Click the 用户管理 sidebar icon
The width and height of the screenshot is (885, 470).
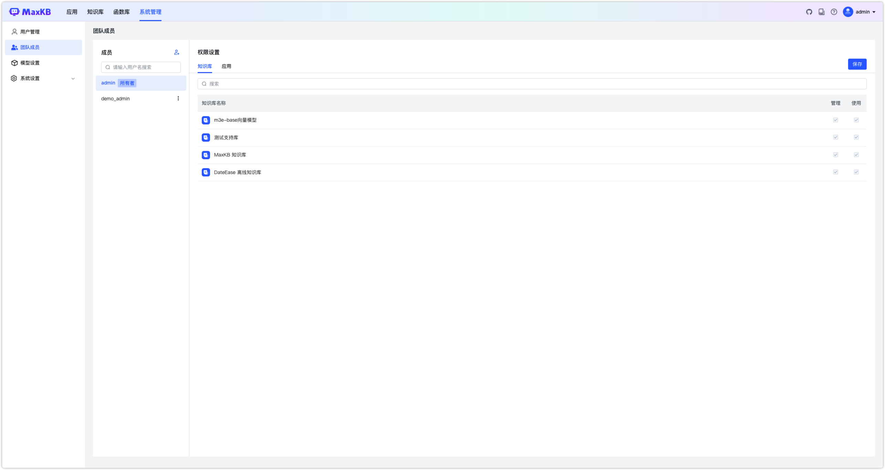pyautogui.click(x=14, y=31)
